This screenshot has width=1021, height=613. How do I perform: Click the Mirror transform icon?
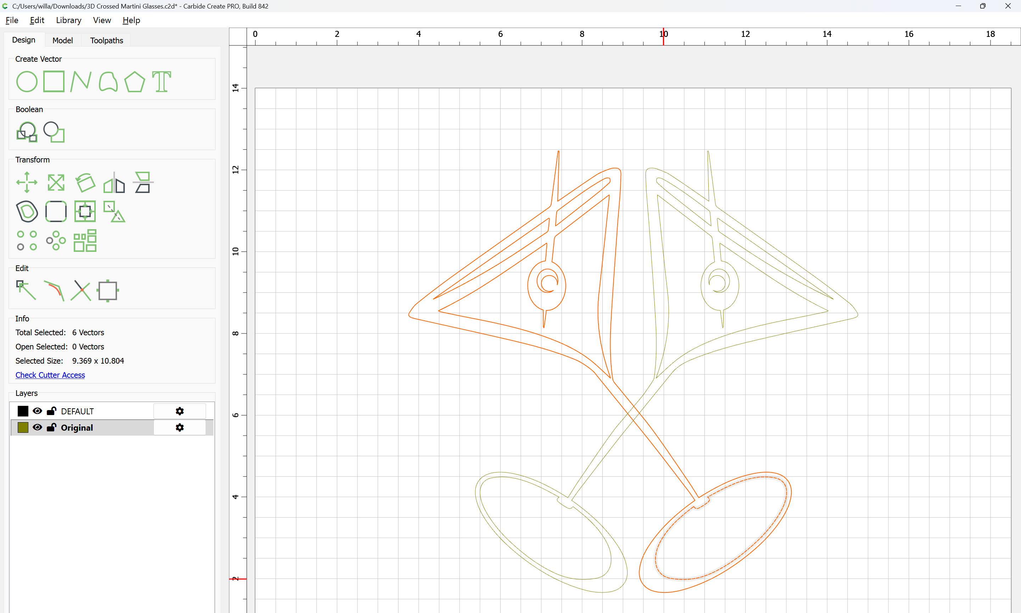[x=114, y=182]
